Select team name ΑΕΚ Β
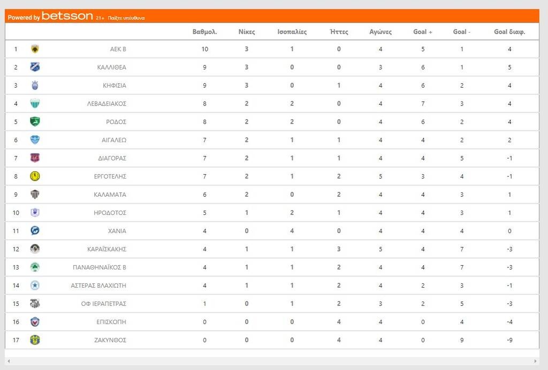 tap(118, 49)
